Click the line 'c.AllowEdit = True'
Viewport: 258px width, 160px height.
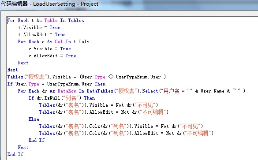click(52, 56)
